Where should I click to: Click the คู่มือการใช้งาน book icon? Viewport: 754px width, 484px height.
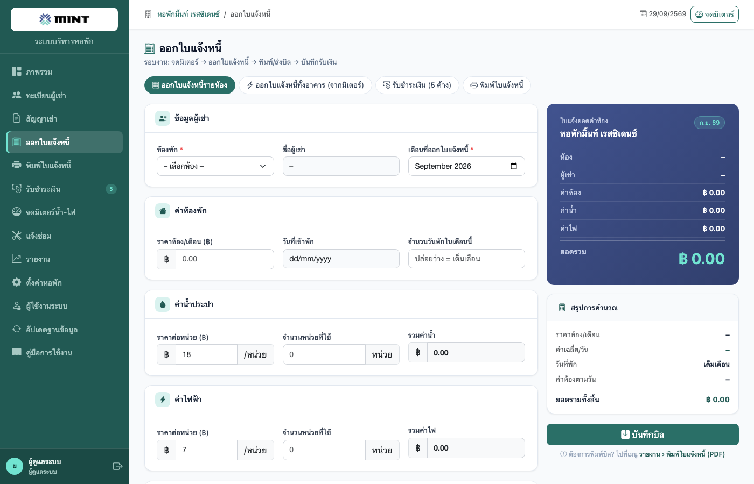tap(17, 352)
